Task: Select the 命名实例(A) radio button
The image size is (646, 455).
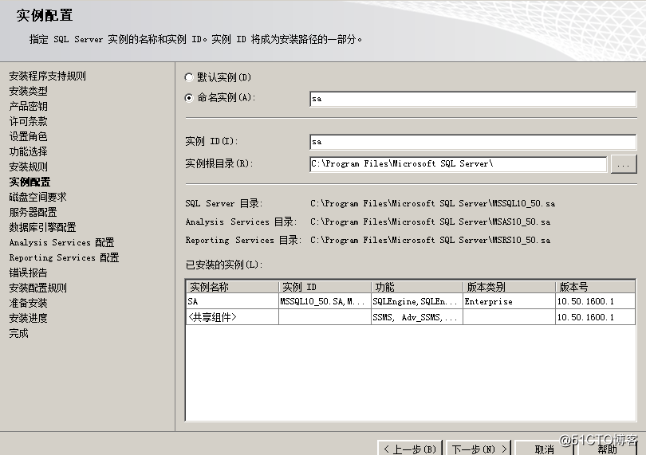Action: [x=189, y=97]
